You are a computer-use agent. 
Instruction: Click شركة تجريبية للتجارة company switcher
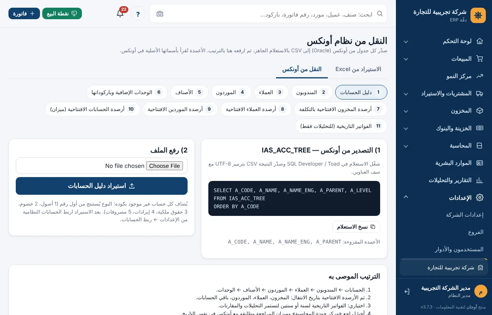coord(444,268)
